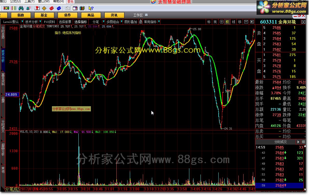
Task: Switch to the 指数 tab
Action: pyautogui.click(x=21, y=15)
